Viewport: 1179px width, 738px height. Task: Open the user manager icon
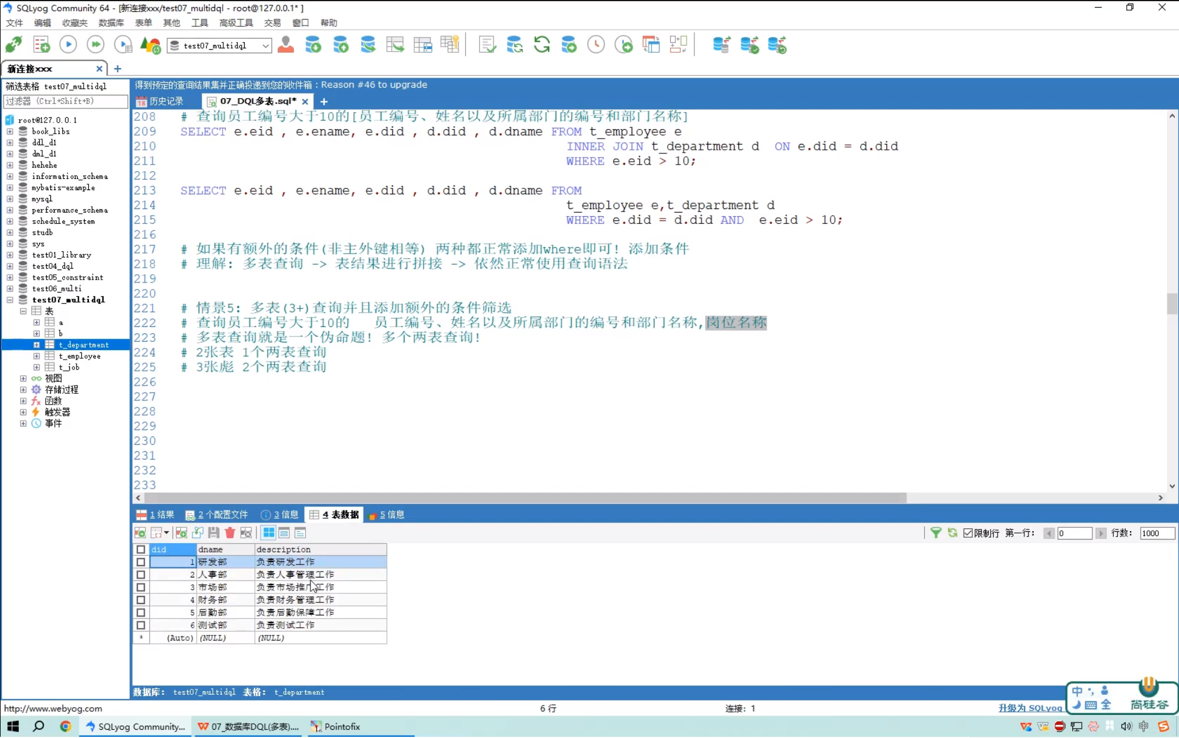coord(286,45)
